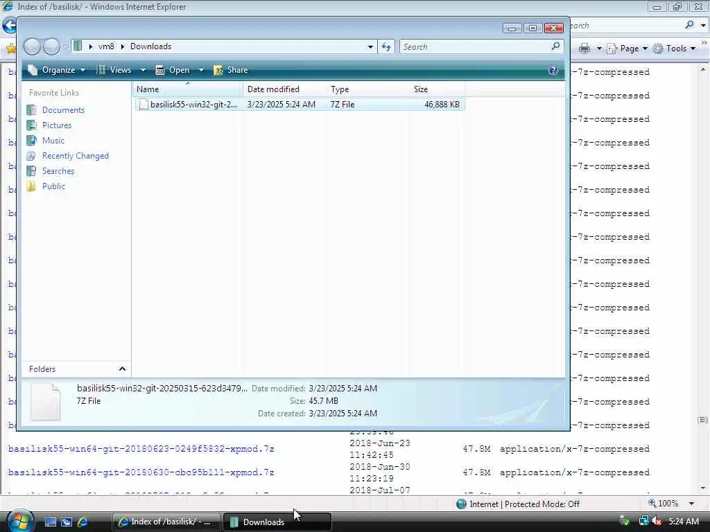Image resolution: width=710 pixels, height=532 pixels.
Task: Select the basilisk55-win32-git file row
Action: coord(300,105)
